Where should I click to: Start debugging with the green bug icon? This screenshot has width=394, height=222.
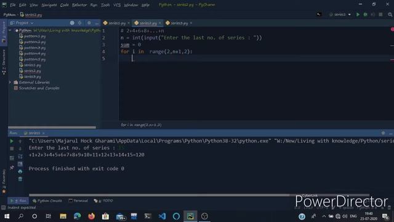[365, 15]
